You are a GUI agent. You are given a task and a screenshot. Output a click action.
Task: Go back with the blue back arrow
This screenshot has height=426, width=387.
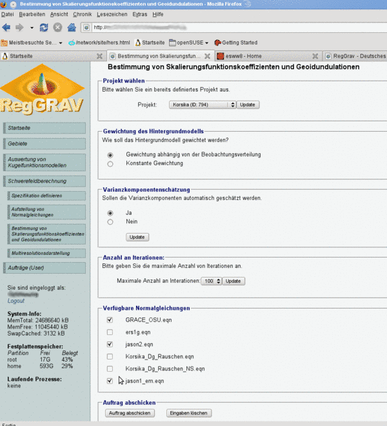pyautogui.click(x=6, y=28)
